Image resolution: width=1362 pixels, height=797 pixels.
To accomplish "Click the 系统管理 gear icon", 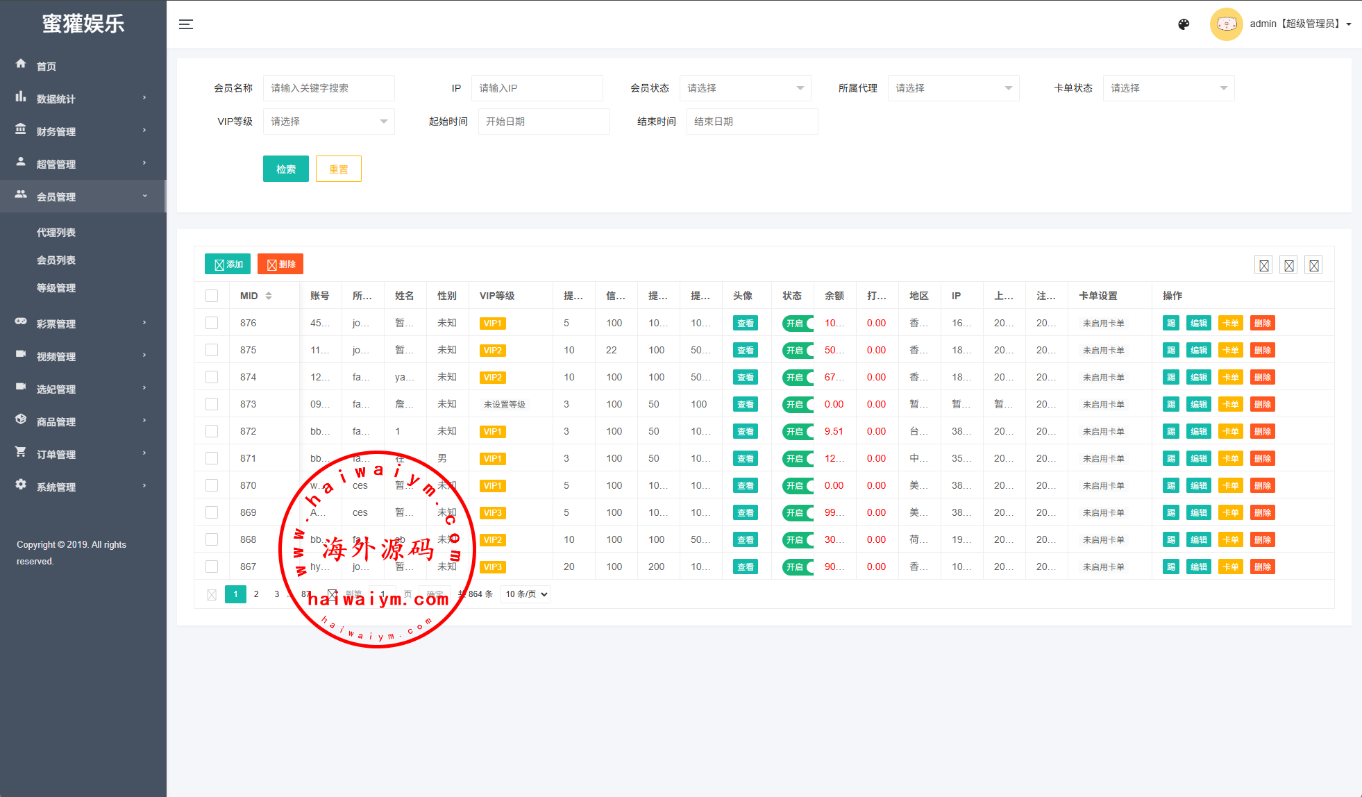I will [21, 485].
